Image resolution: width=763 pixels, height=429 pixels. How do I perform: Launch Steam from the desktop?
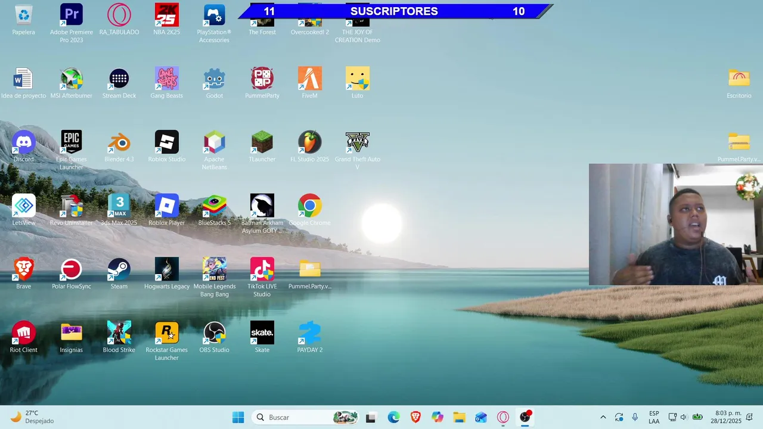pyautogui.click(x=119, y=269)
